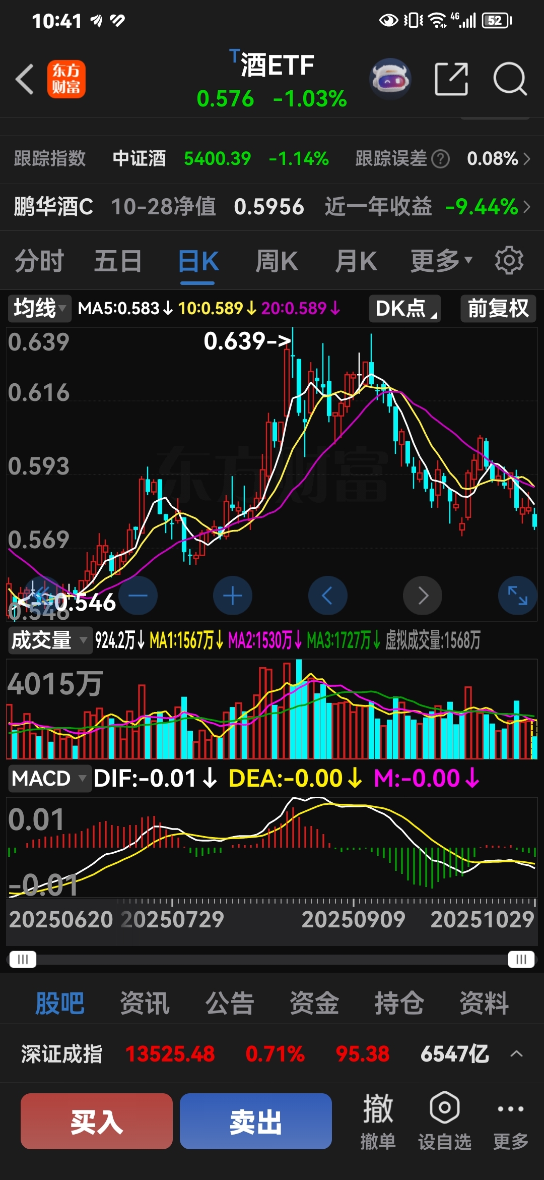
Task: Open chart settings gear icon
Action: point(509,261)
